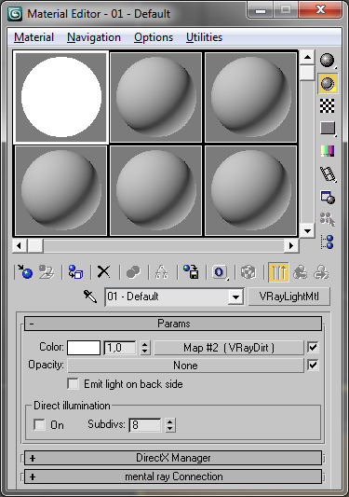The width and height of the screenshot is (349, 497).
Task: Open the Navigation menu
Action: (94, 37)
